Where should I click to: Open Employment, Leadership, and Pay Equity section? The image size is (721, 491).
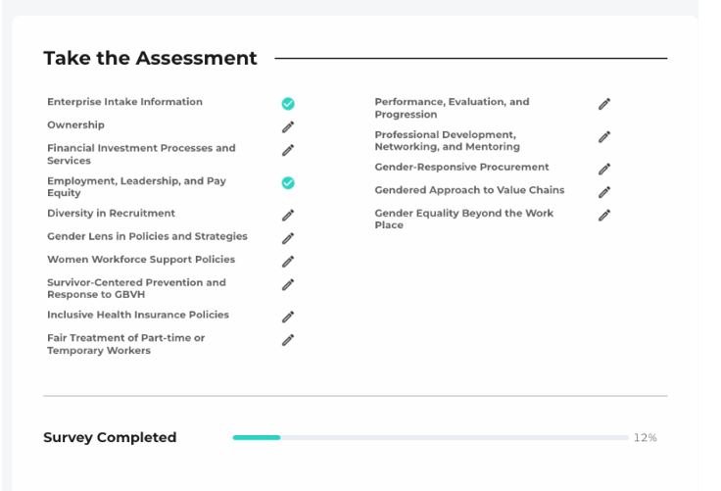pos(136,187)
